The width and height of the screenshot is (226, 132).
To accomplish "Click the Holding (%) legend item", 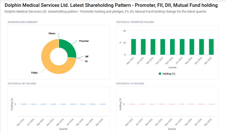I will [x=167, y=74].
